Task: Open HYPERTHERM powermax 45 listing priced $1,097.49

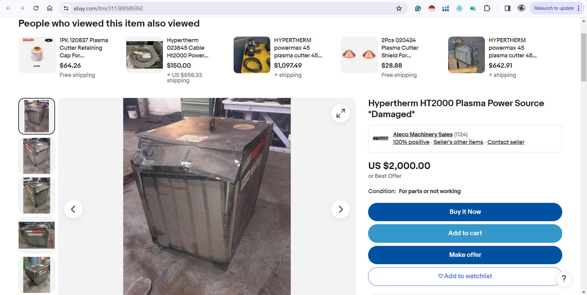Action: tap(298, 48)
